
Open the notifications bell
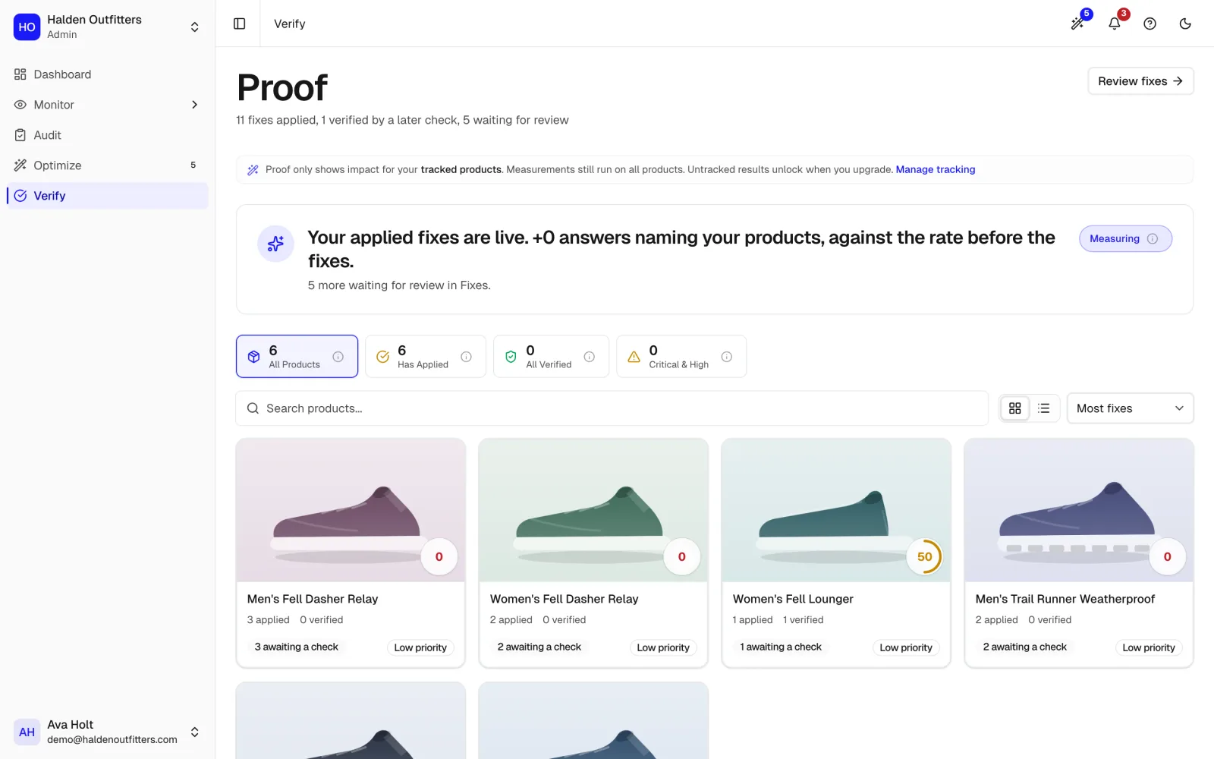click(x=1115, y=24)
